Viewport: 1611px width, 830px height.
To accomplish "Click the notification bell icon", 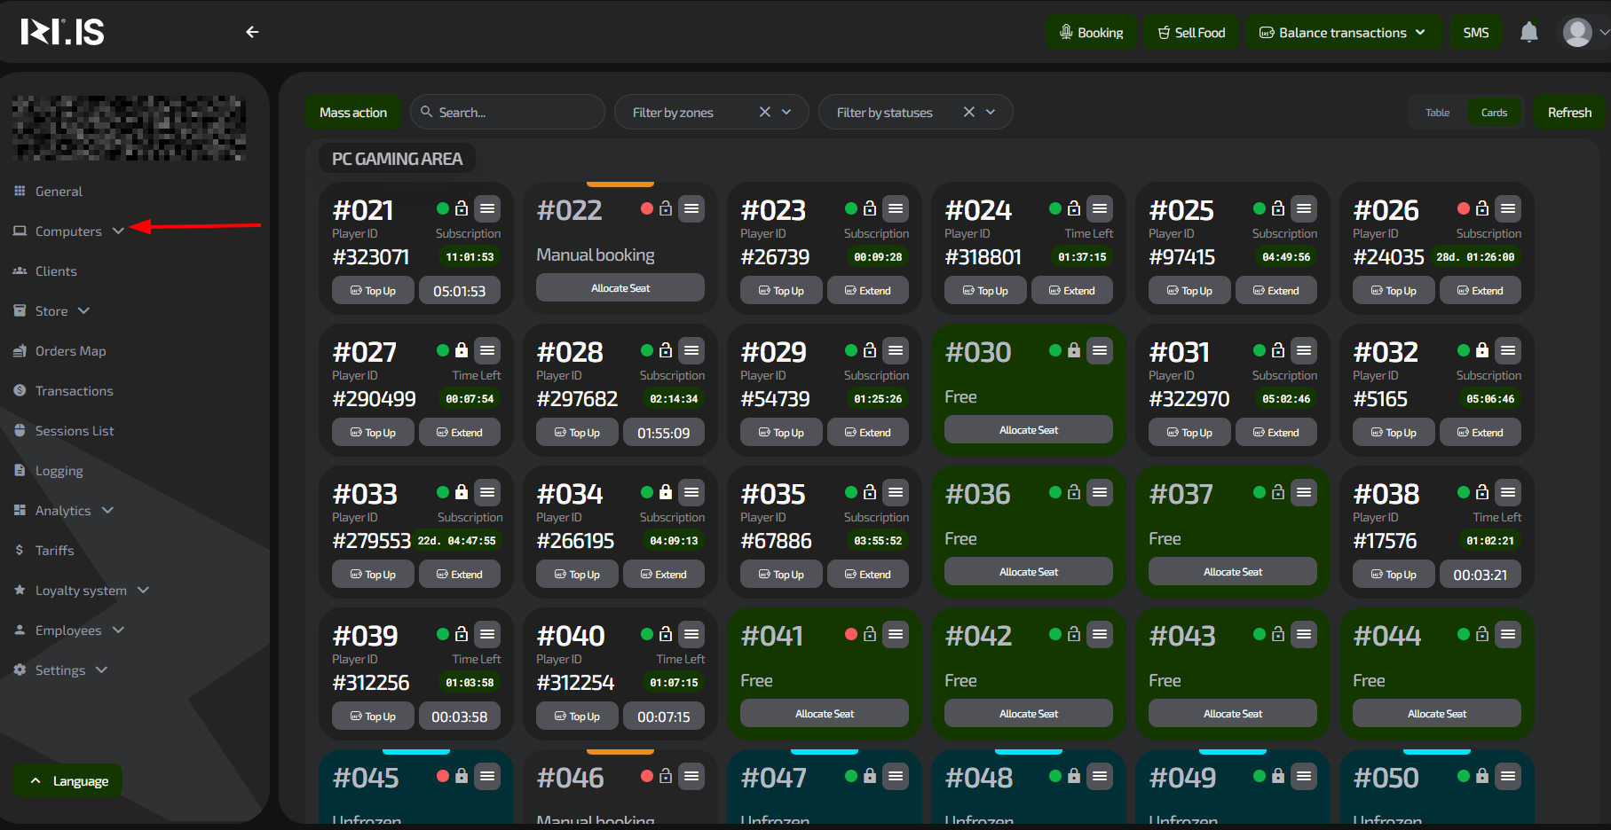I will tap(1528, 33).
